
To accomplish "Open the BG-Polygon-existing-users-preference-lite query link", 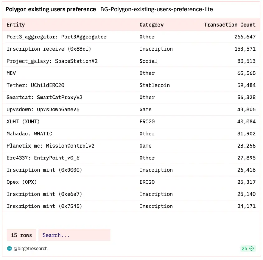I will [x=156, y=9].
